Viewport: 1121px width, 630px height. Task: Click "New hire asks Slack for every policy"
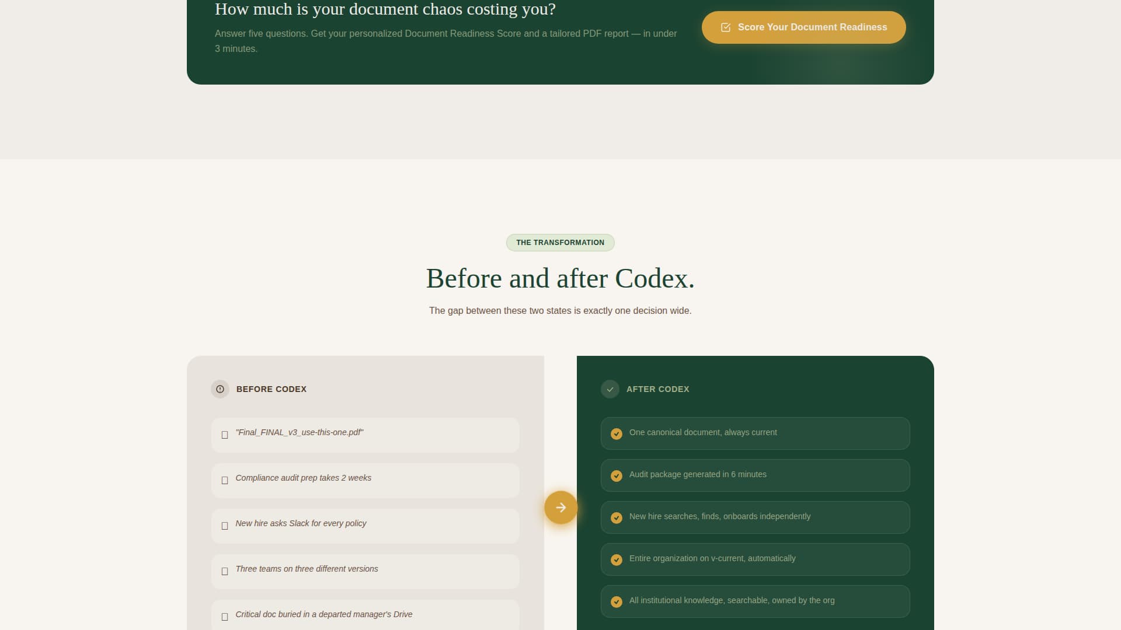(301, 523)
